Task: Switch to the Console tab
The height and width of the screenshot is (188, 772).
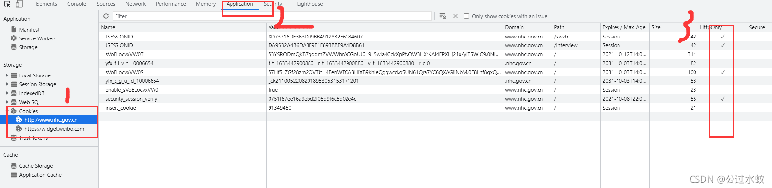Action: tap(77, 4)
